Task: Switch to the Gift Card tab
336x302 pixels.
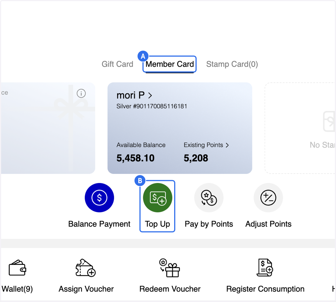Action: pos(117,64)
